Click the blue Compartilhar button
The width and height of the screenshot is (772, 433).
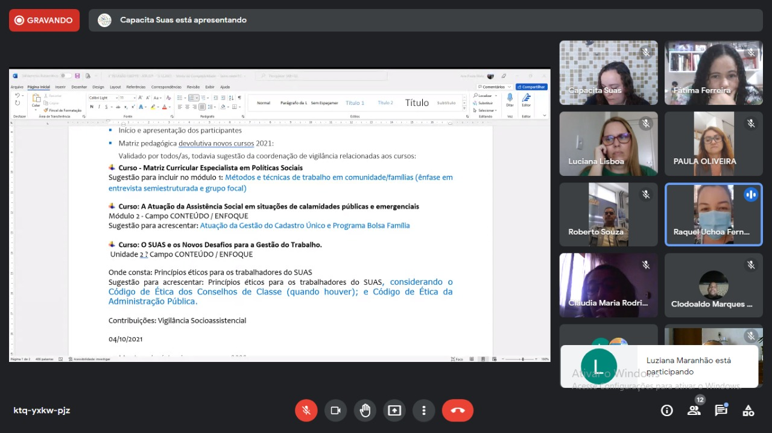[531, 87]
